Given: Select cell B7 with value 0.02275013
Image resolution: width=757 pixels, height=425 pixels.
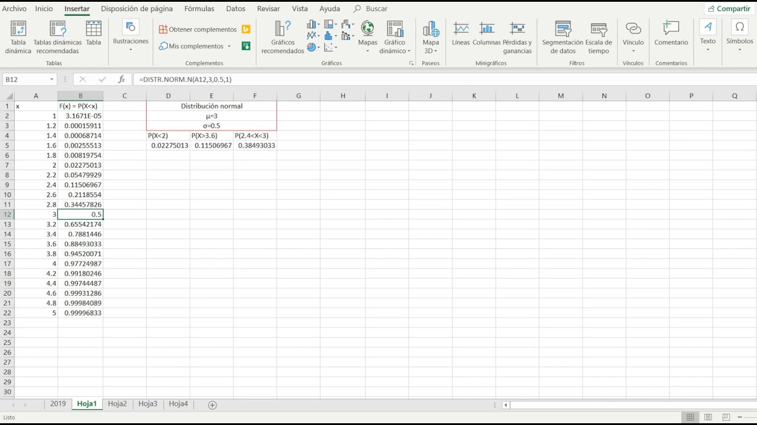Looking at the screenshot, I should [x=80, y=165].
